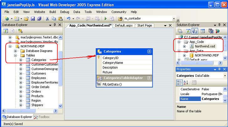
Task: Click Nest Related Files icon in Solution Explorer
Action: 195,31
